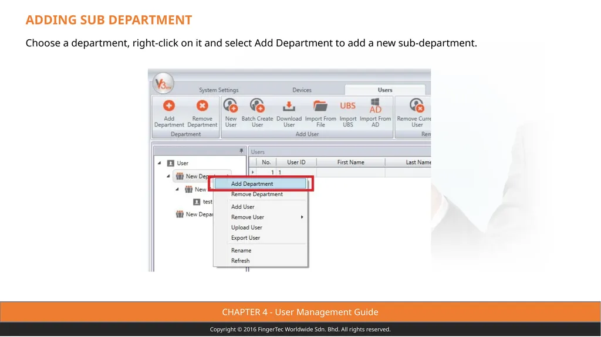Choose Add Department in context menu
Viewport: 601px width, 337px height.
pyautogui.click(x=261, y=184)
